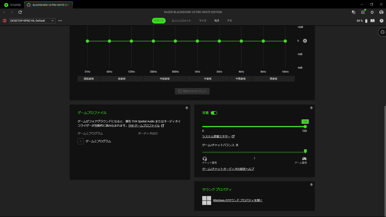Open the サウンドプロパティ help icon
The image size is (386, 217).
point(311,185)
